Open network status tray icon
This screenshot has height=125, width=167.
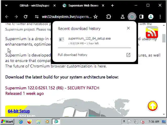(x=136, y=122)
